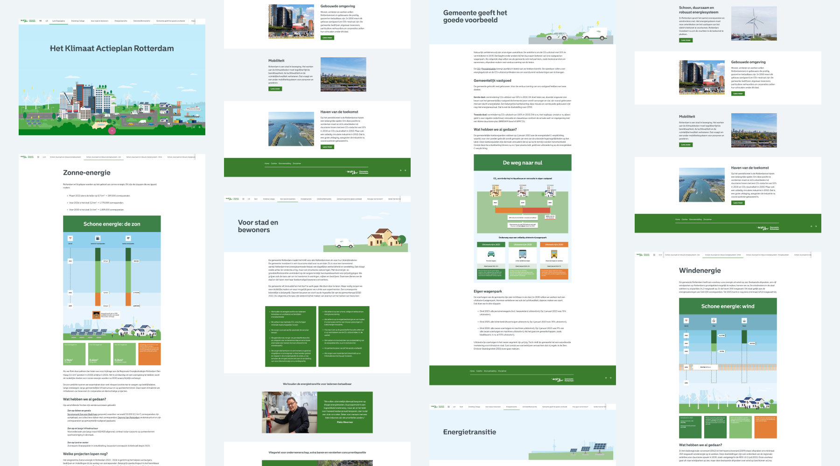Open the 'Inleiding College' tab
The image size is (840, 466).
pos(78,21)
